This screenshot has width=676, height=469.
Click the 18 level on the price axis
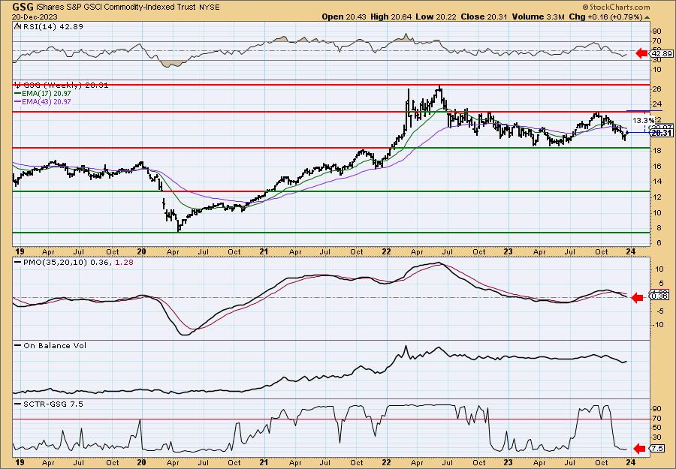[657, 151]
